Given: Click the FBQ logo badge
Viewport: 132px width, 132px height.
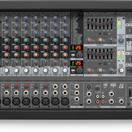Looking at the screenshot, I should (x=113, y=86).
